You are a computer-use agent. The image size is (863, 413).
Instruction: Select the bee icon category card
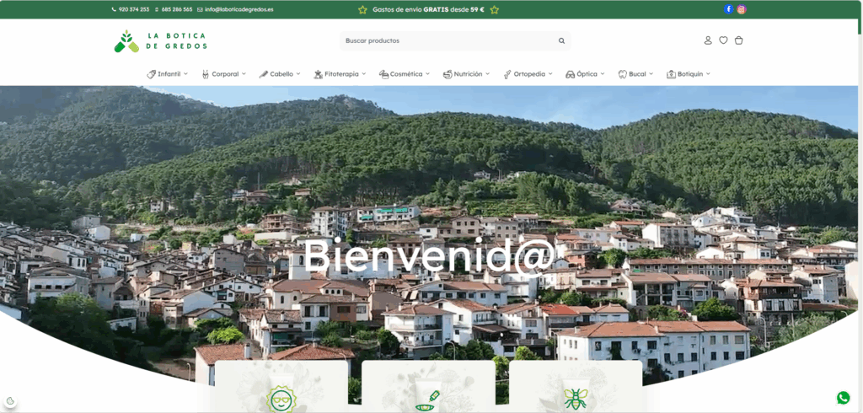pos(576,387)
